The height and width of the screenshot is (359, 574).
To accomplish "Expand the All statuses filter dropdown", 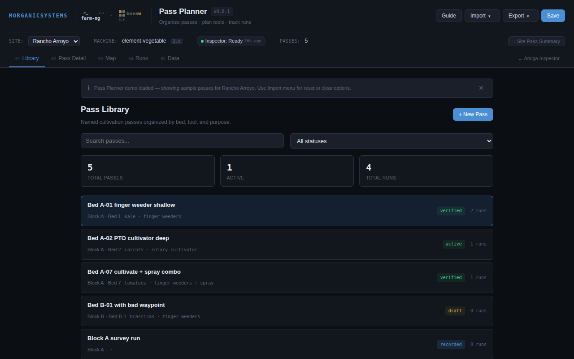I will [x=391, y=141].
